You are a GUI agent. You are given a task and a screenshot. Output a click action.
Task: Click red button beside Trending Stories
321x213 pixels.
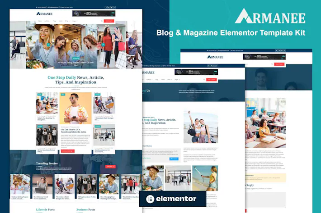(110, 167)
